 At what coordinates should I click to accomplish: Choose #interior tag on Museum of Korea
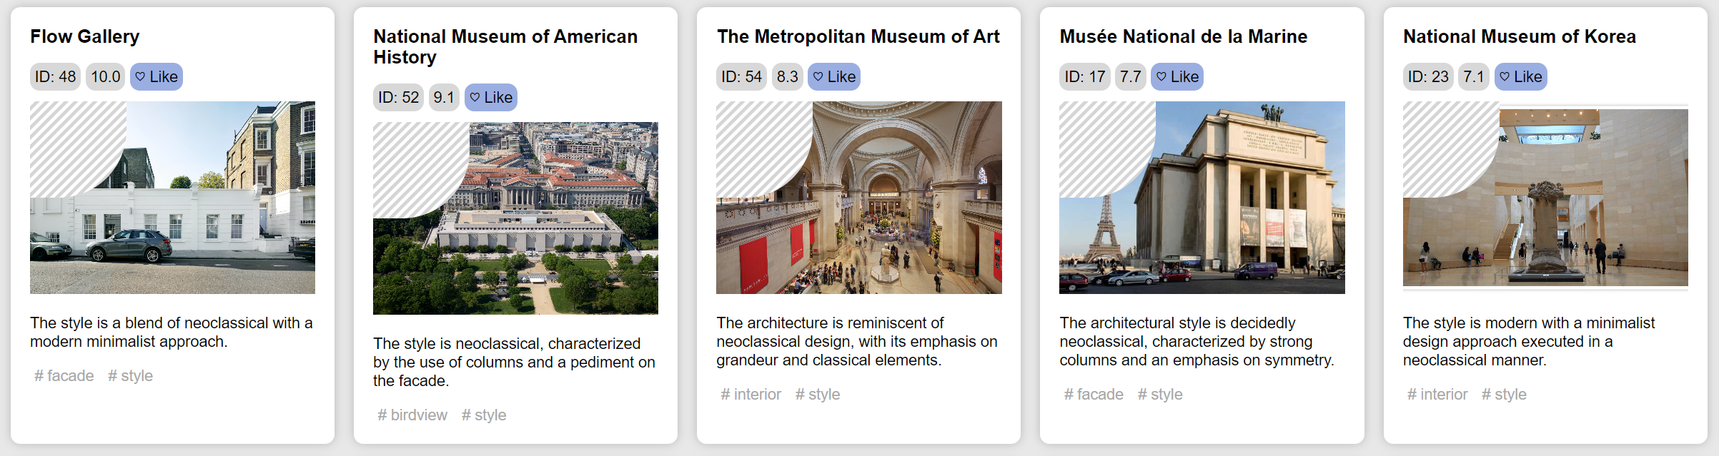(x=1437, y=395)
